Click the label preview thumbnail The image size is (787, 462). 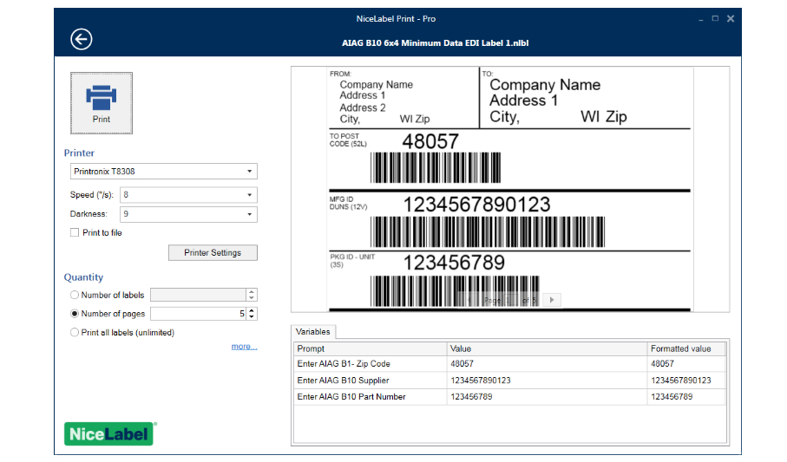click(x=510, y=190)
